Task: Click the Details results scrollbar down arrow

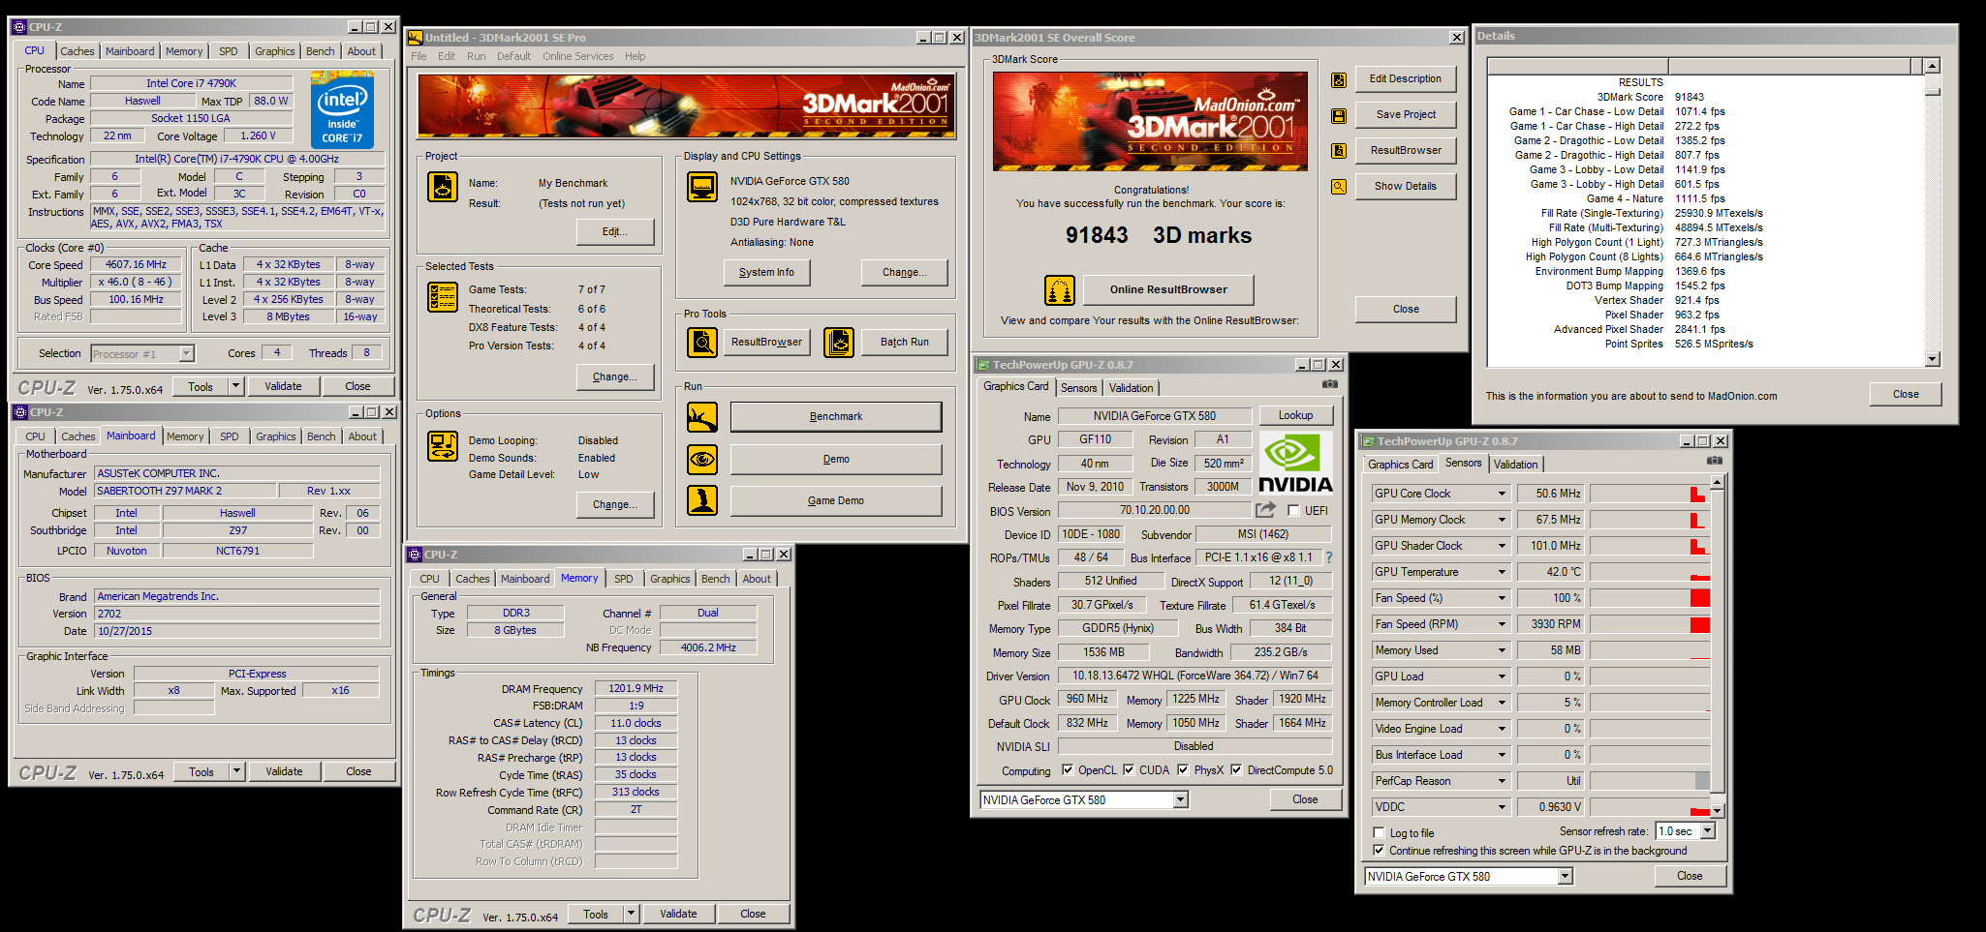Action: (1933, 359)
